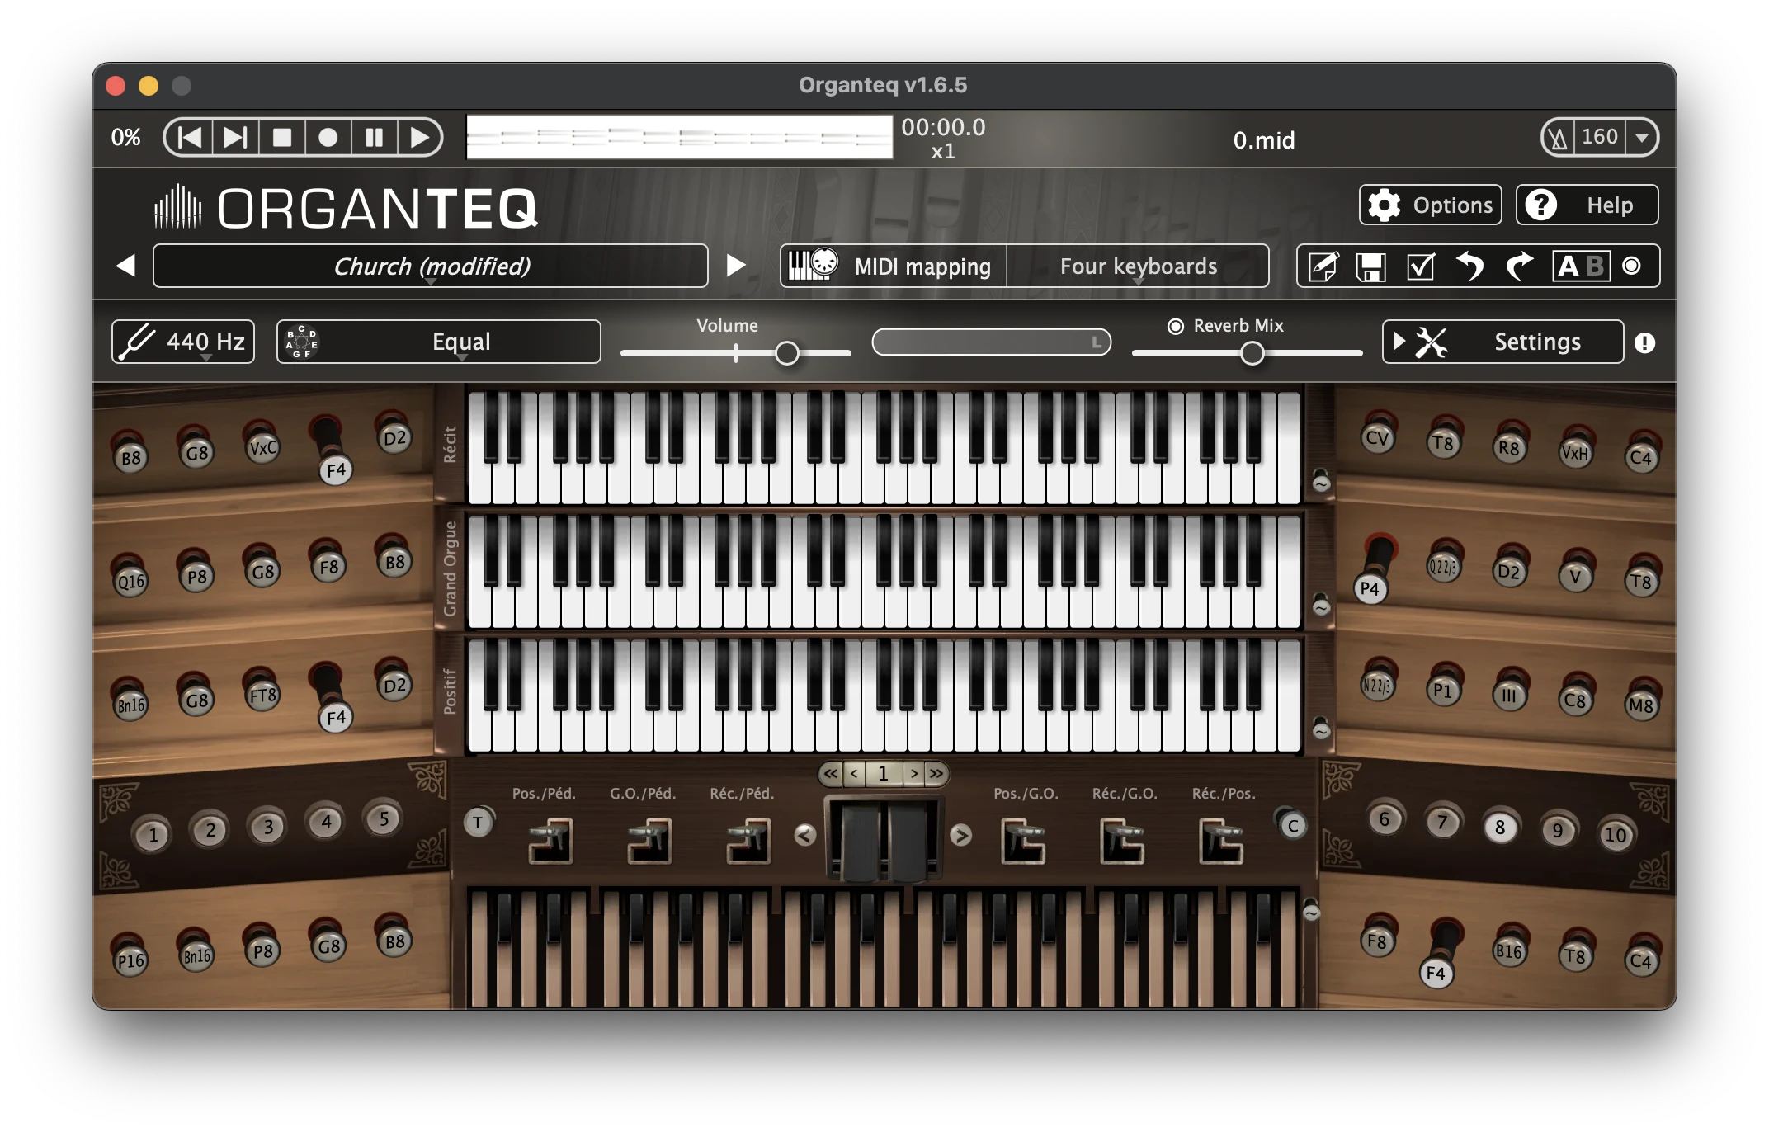
Task: Click the exclamation warning icon near Settings
Action: tap(1644, 343)
